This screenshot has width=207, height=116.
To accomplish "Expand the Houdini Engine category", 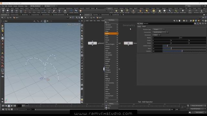I will click(x=111, y=44).
